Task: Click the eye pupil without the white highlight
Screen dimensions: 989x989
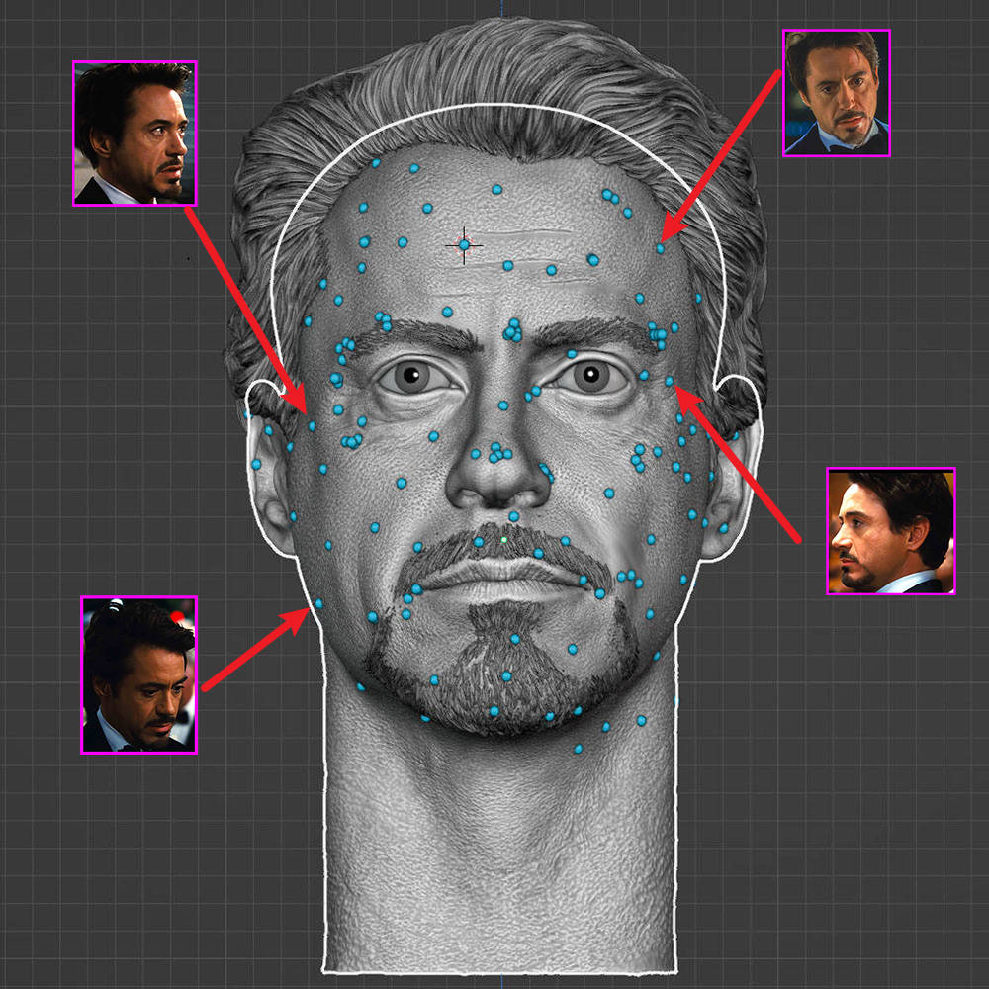Action: [413, 375]
